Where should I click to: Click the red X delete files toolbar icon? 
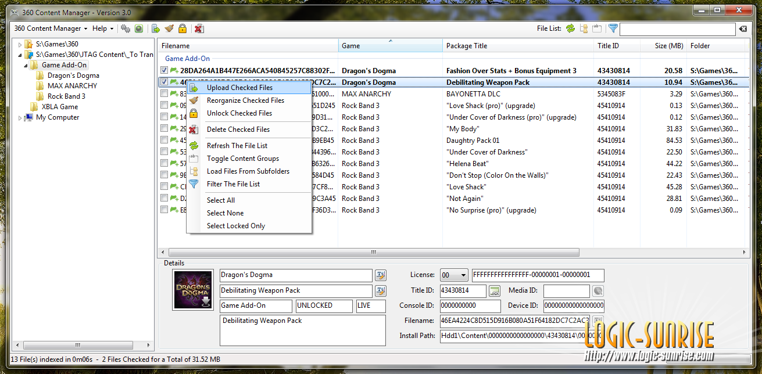click(199, 28)
